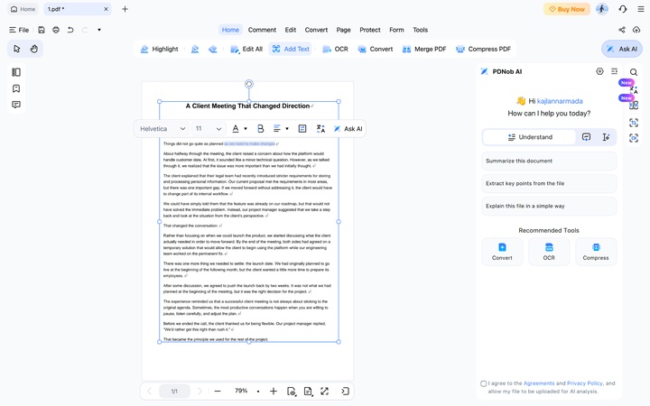The height and width of the screenshot is (406, 650).
Task: Click Convert in the toolbar
Action: (376, 49)
